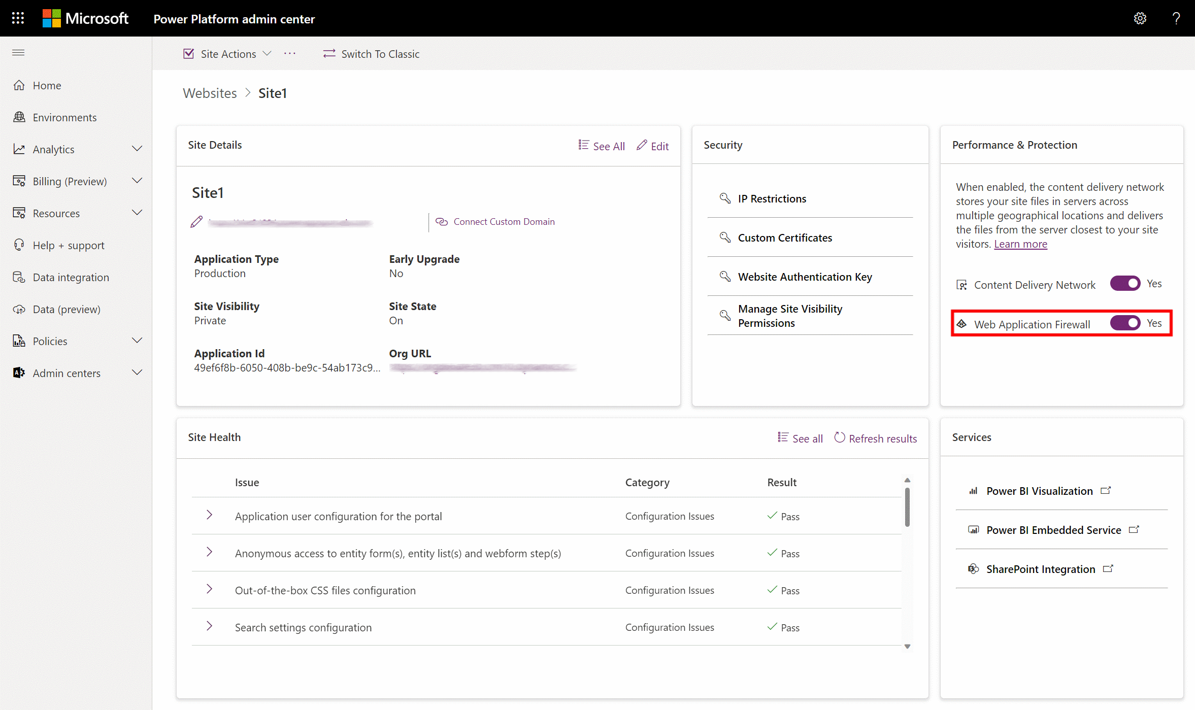Click the Website Authentication Key icon
1195x710 pixels.
pyautogui.click(x=724, y=277)
